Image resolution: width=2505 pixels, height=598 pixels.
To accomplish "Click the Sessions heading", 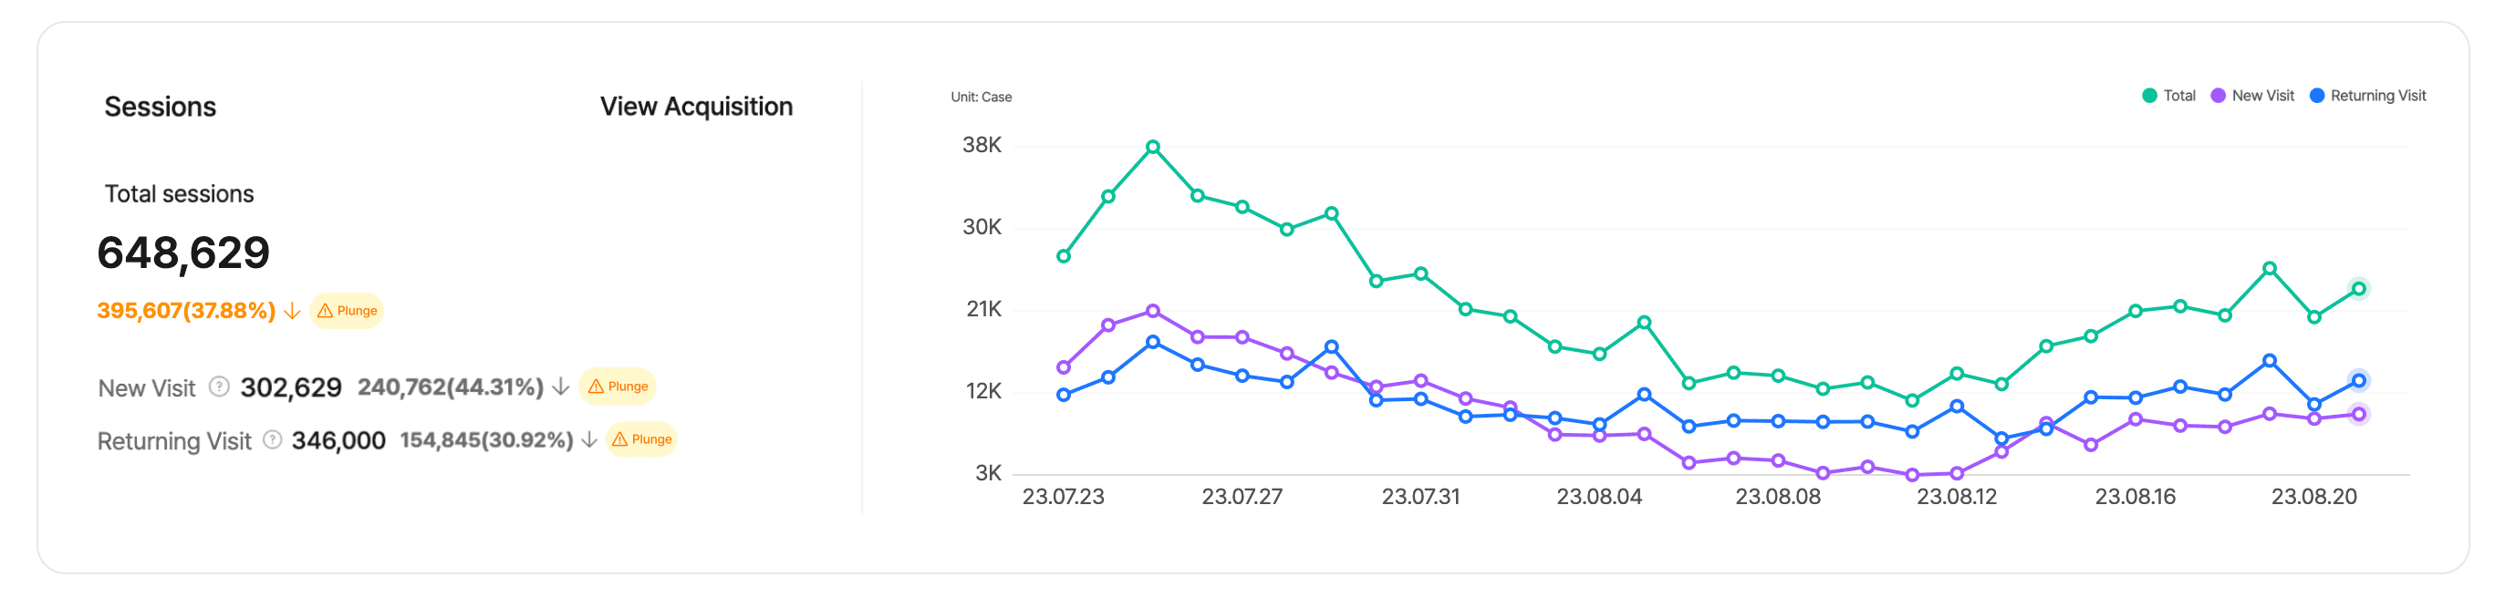I will tap(161, 107).
